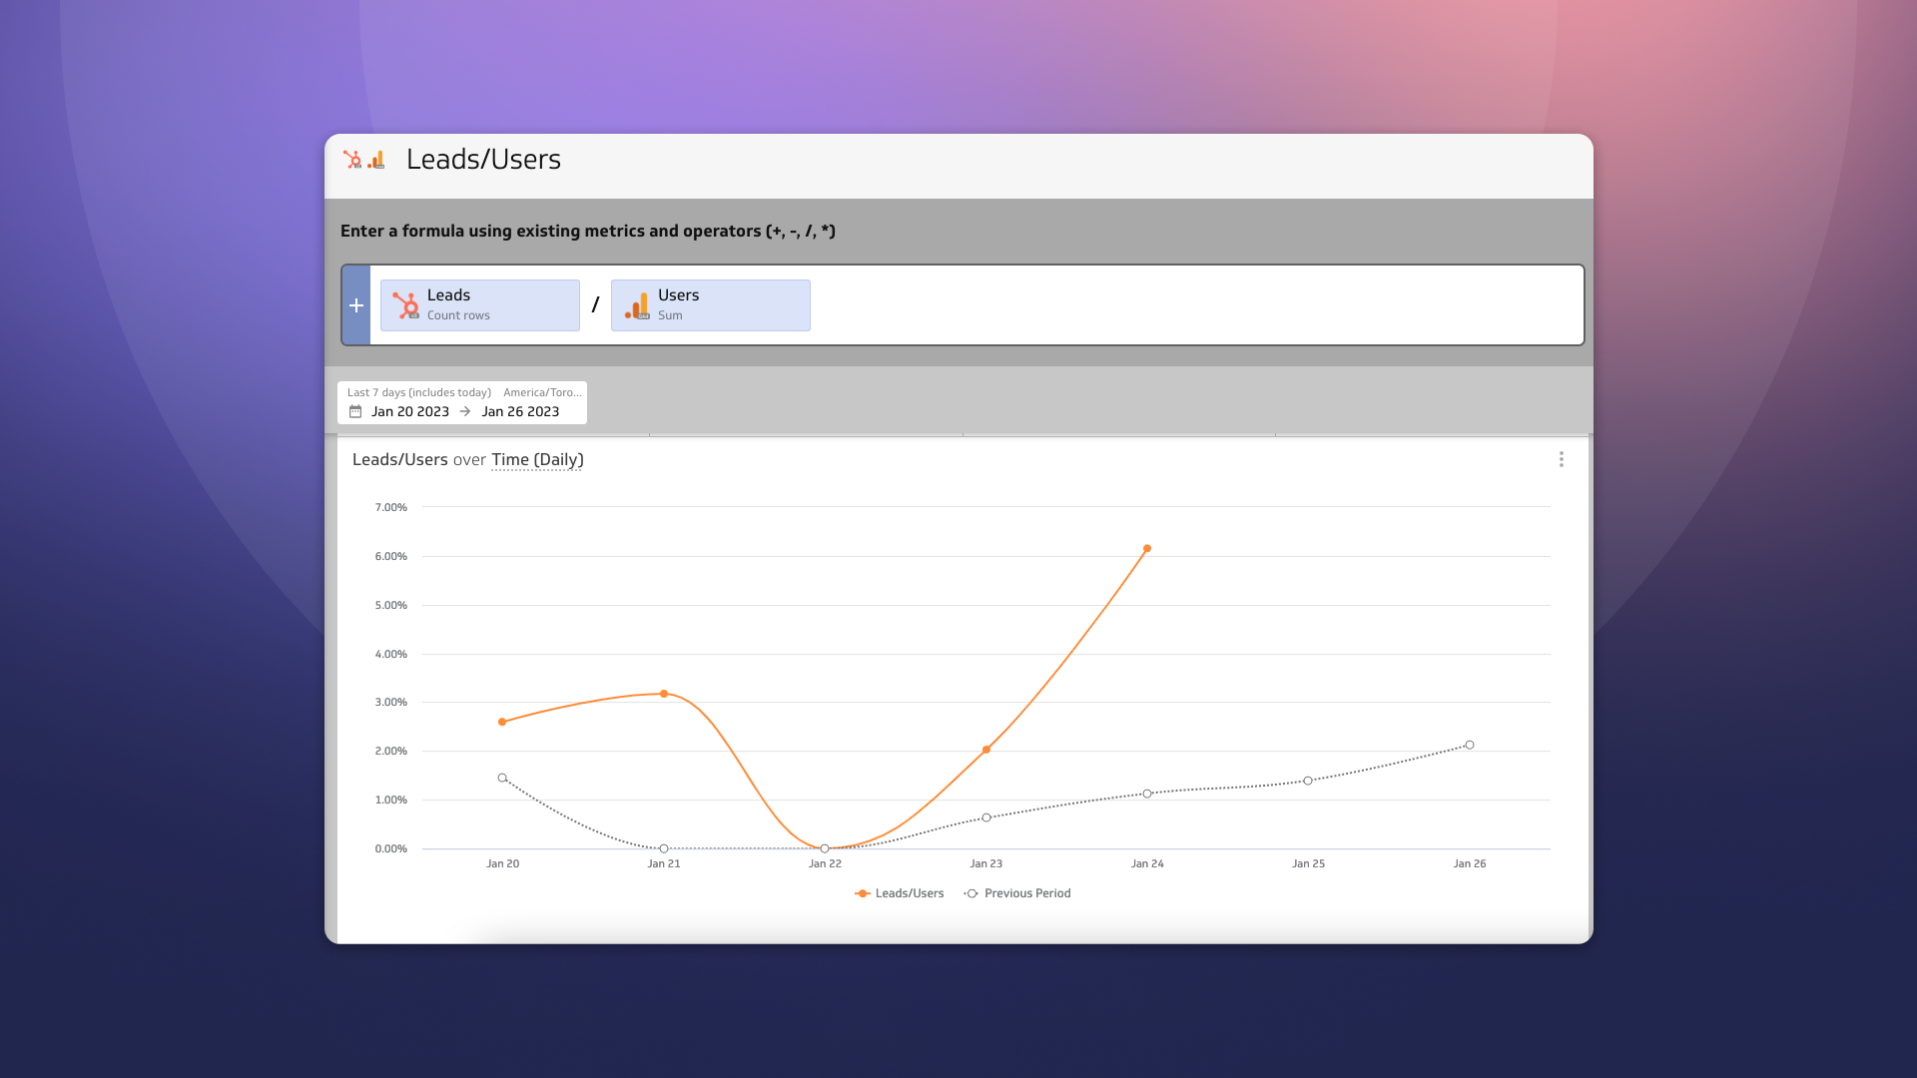Viewport: 1917px width, 1078px height.
Task: Click the peak orange data point on Jan 24
Action: pyautogui.click(x=1146, y=548)
